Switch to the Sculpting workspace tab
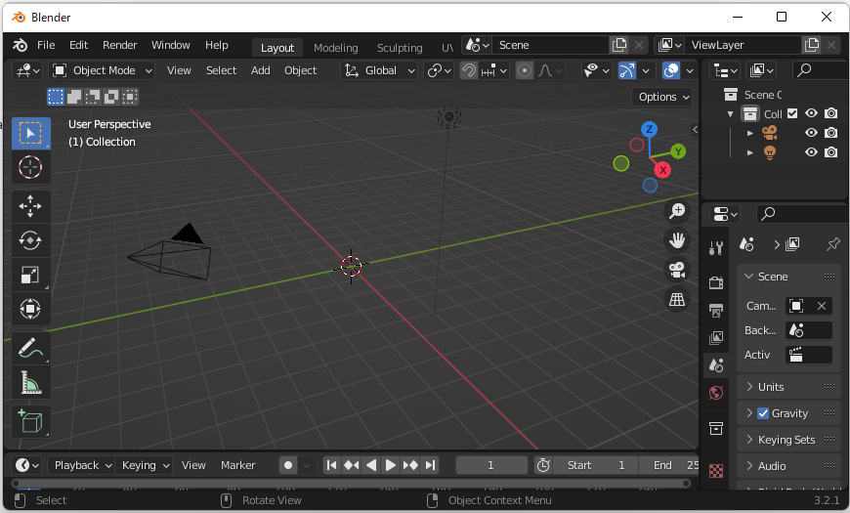 (400, 48)
